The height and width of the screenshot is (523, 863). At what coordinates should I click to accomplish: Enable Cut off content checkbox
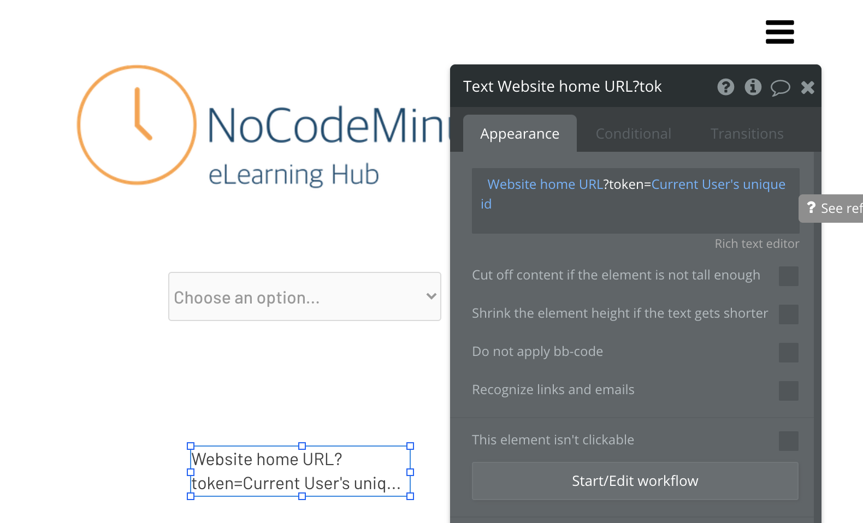pyautogui.click(x=788, y=276)
